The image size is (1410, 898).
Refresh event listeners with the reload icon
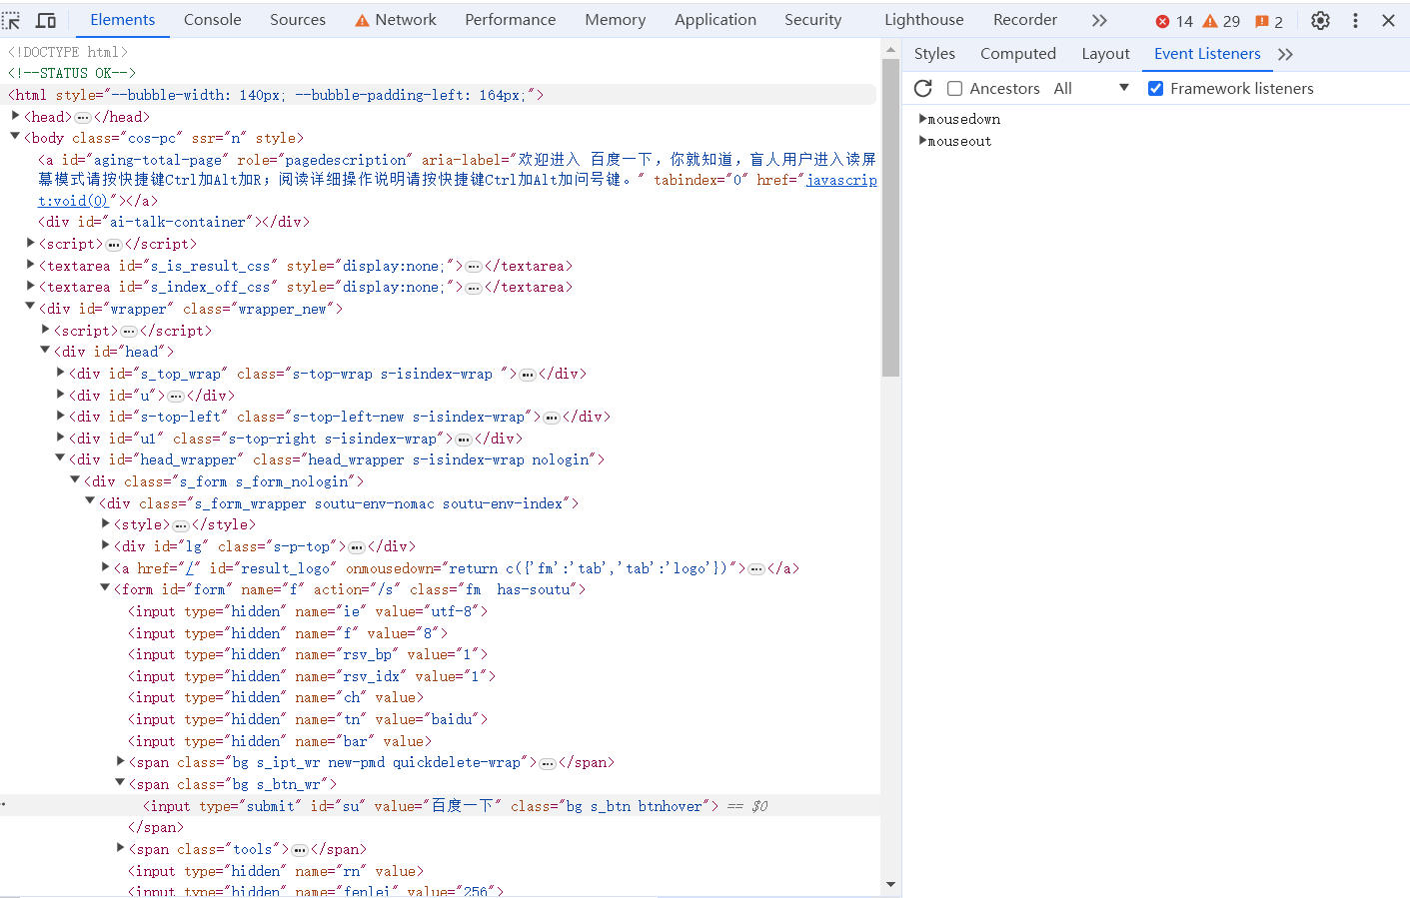pyautogui.click(x=923, y=88)
